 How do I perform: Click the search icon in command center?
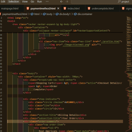point(119,1)
